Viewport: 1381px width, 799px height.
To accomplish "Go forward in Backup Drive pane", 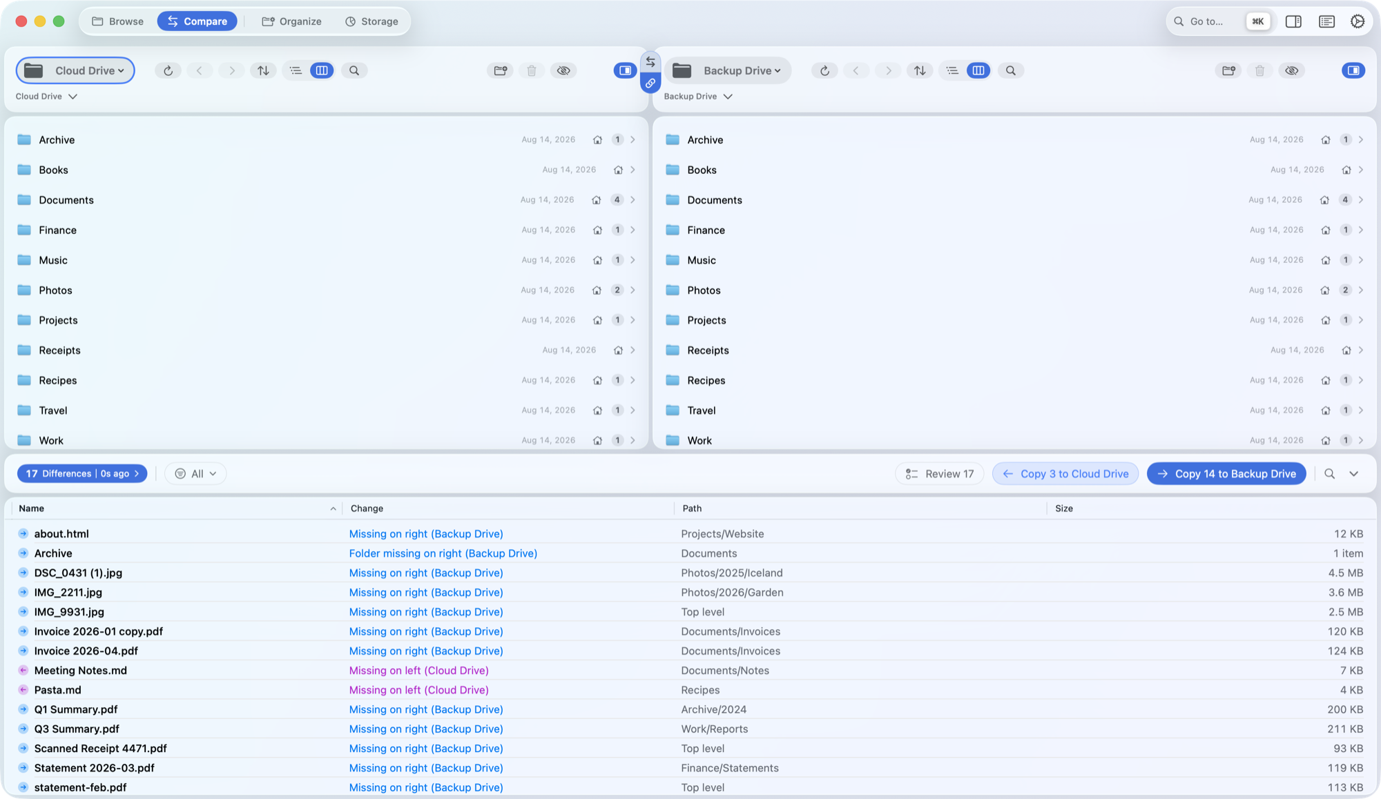I will coord(888,70).
